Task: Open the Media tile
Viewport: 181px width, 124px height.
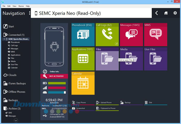Action: coord(131,59)
